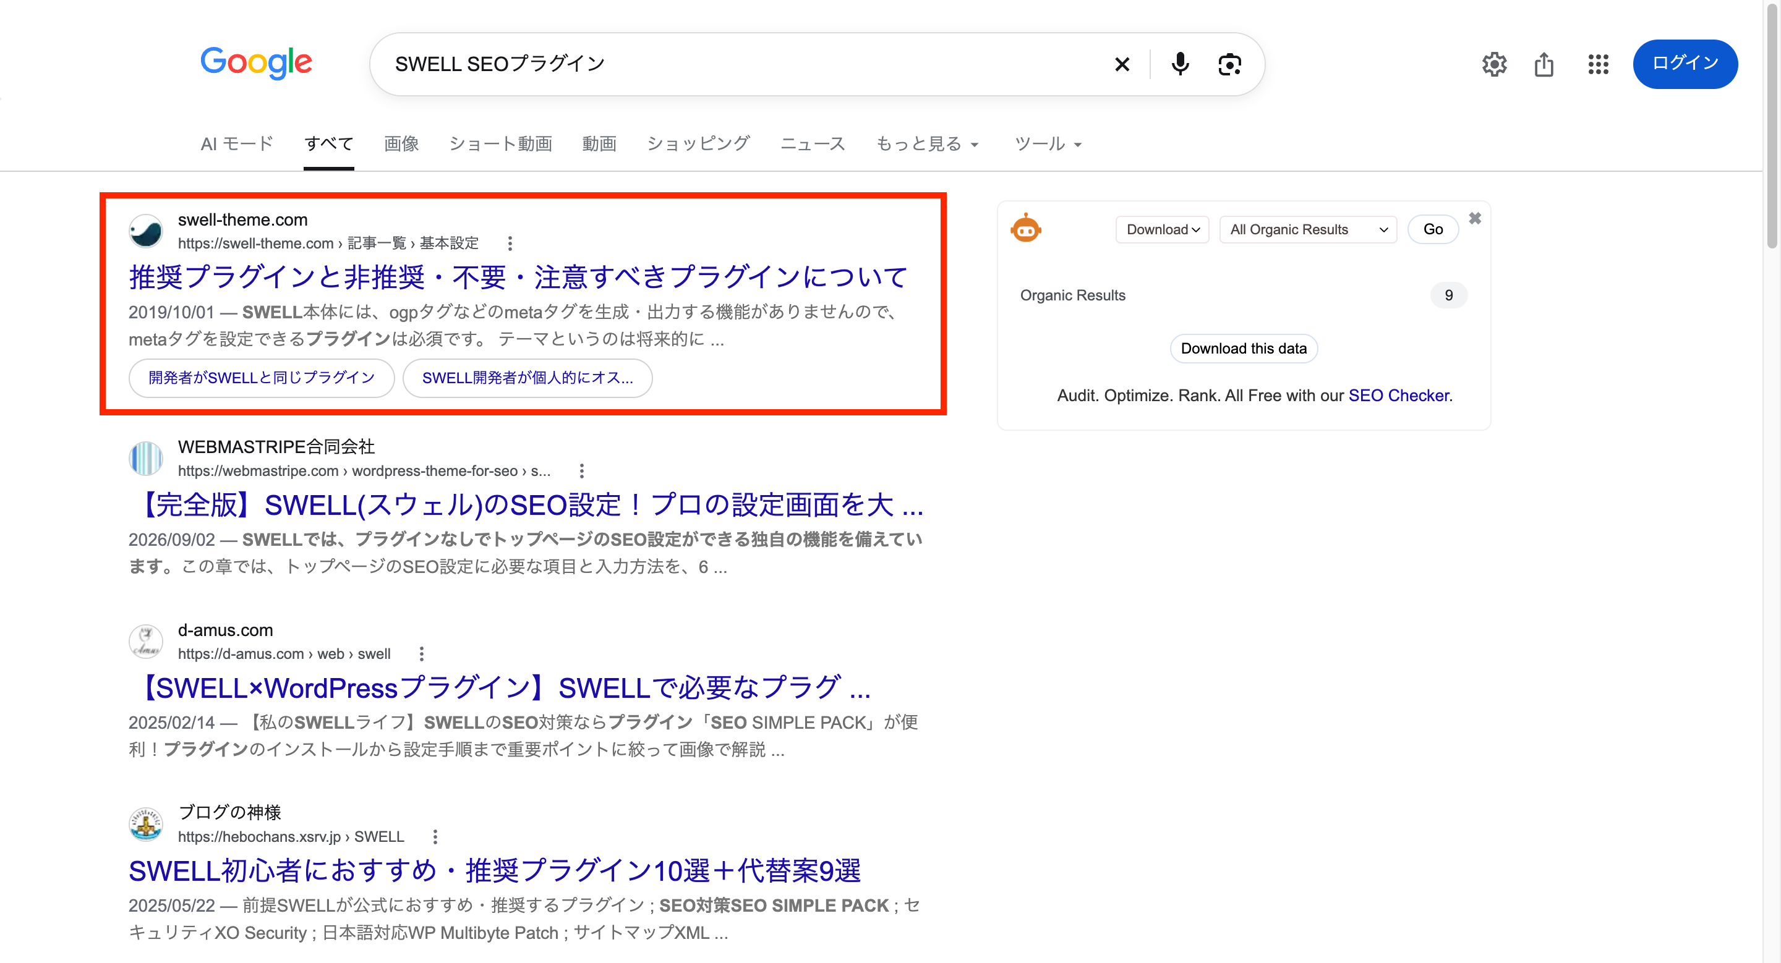The image size is (1781, 963).
Task: Open more options for swell-theme.com result
Action: click(510, 243)
